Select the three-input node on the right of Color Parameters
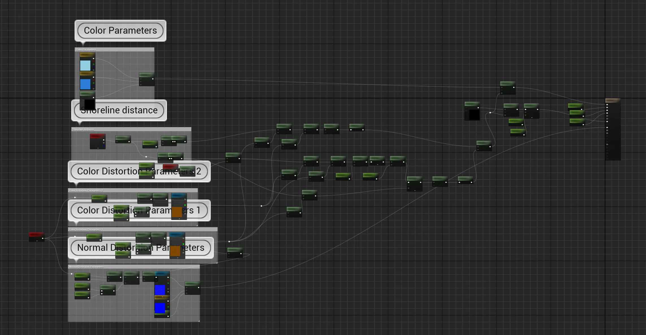 coord(147,79)
